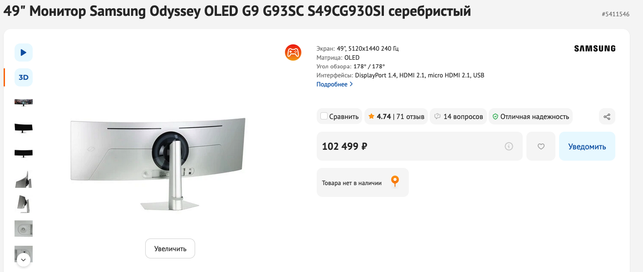Open the 14 вопросов section

[458, 116]
